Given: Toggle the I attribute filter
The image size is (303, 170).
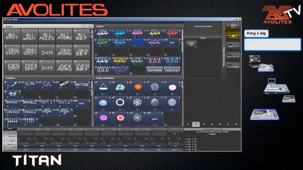Looking at the screenshot, I should (188, 124).
